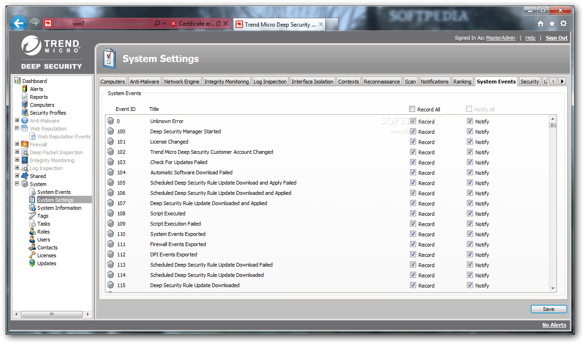Click the Reports icon in navigation tree

pos(25,97)
